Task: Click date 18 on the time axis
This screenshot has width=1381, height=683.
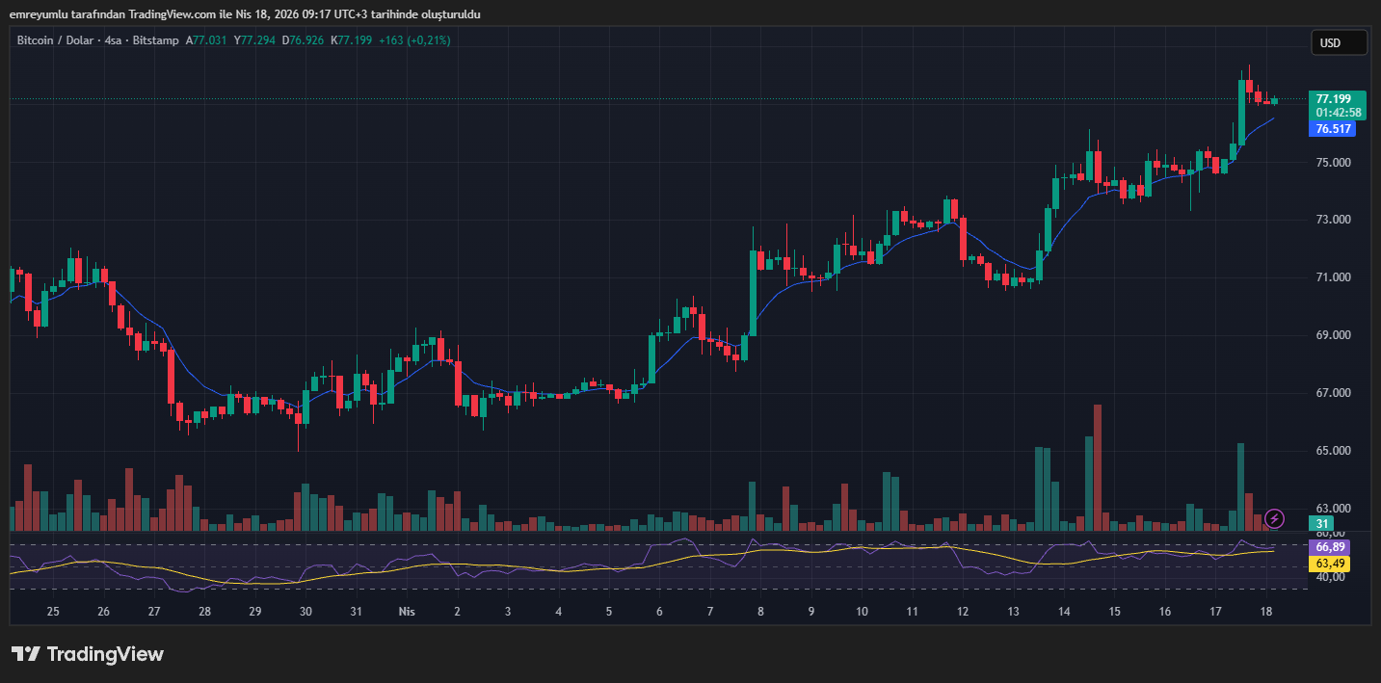Action: pyautogui.click(x=1265, y=612)
